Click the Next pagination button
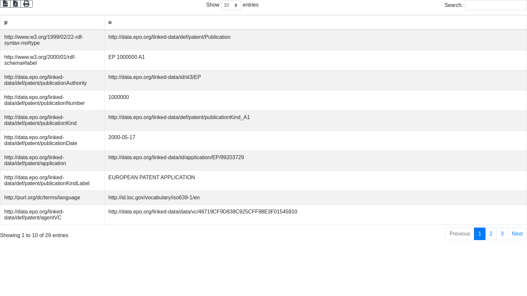Image resolution: width=527 pixels, height=296 pixels. click(517, 234)
